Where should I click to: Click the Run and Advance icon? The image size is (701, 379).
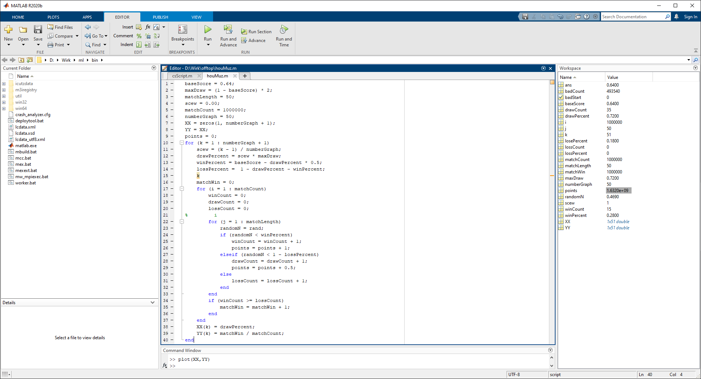pos(228,30)
